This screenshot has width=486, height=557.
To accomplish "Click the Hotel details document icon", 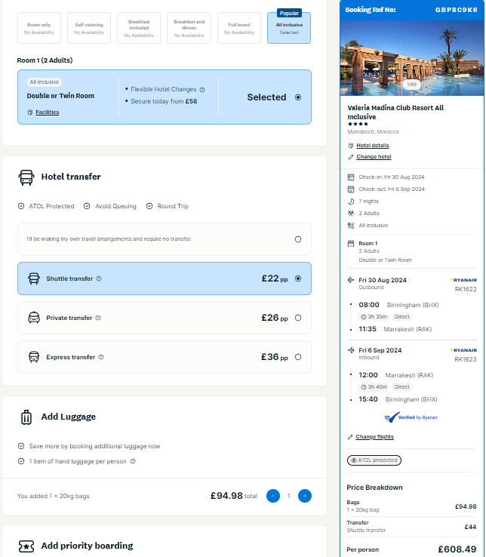I will pos(351,146).
